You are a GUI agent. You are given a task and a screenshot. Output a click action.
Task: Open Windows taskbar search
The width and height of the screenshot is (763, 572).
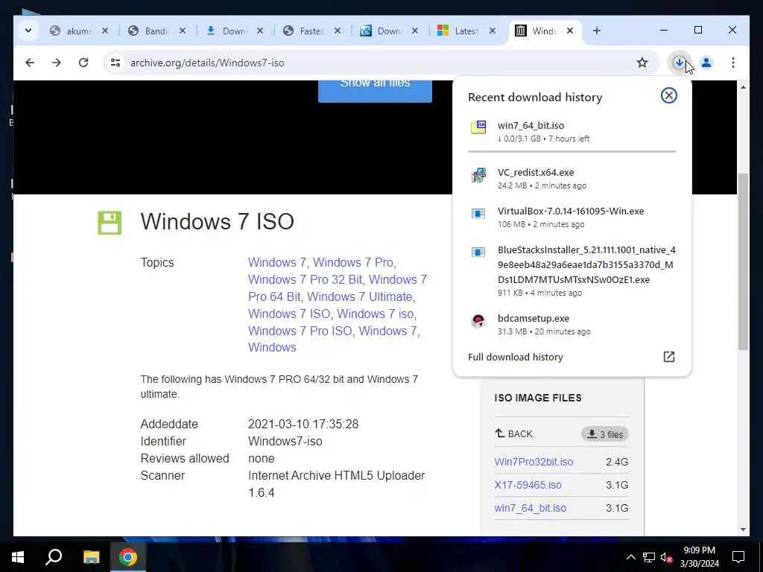[x=54, y=557]
